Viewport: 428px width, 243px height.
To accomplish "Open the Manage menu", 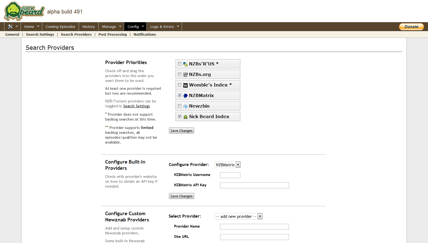I will click(x=109, y=26).
